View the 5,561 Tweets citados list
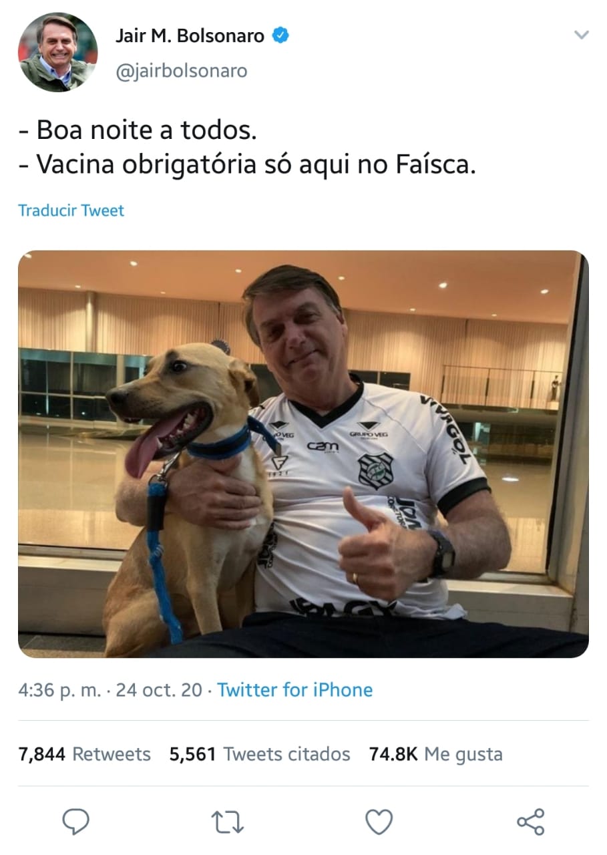This screenshot has height=855, width=607. [x=260, y=754]
